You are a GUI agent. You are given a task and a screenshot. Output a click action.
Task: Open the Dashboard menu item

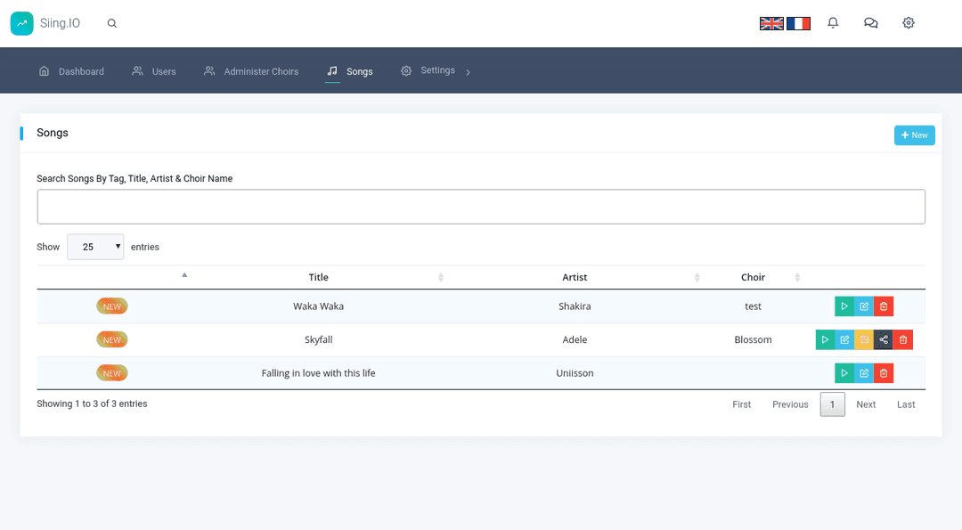point(71,71)
